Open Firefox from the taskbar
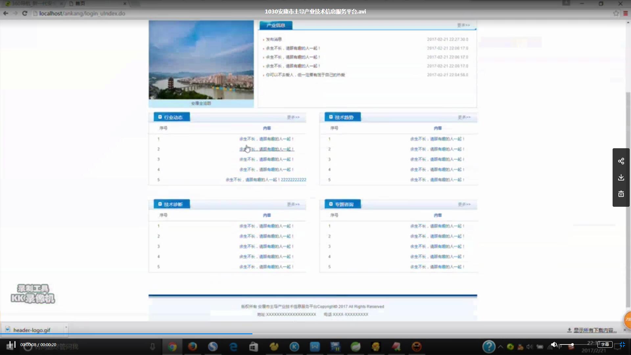 click(x=193, y=347)
